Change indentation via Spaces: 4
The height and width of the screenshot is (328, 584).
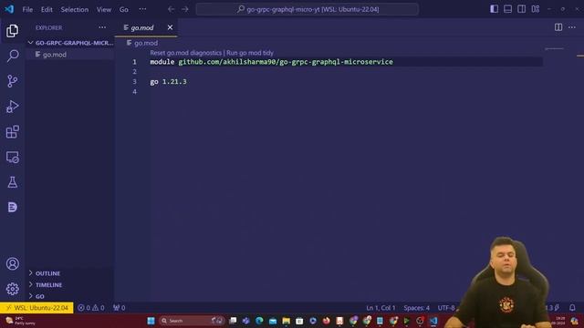click(x=416, y=308)
